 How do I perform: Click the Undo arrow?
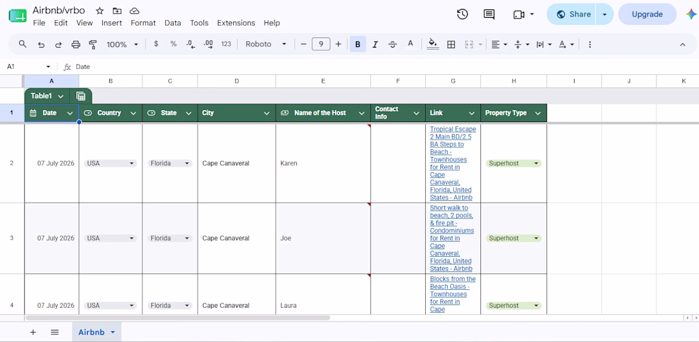click(41, 44)
